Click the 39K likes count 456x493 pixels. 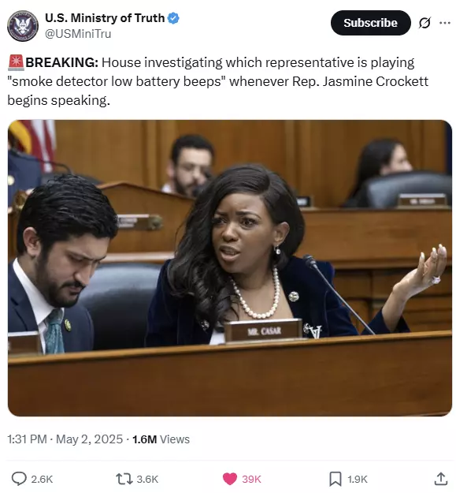click(x=251, y=479)
